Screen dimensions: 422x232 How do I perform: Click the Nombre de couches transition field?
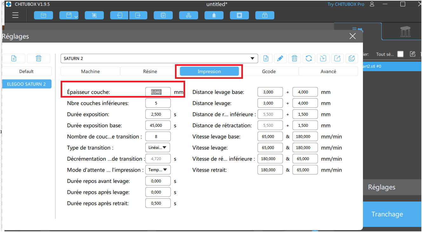click(158, 137)
